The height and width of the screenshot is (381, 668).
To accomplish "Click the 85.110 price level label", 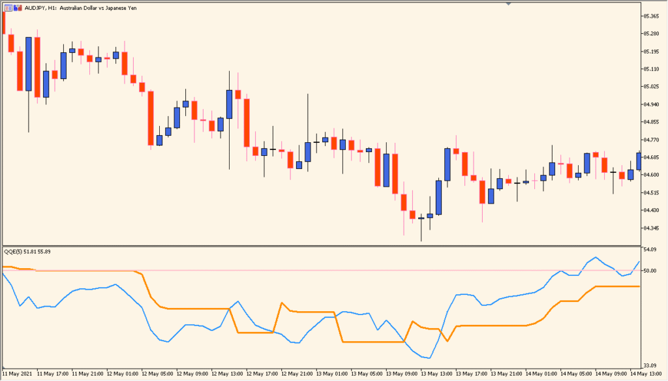I will pyautogui.click(x=651, y=69).
